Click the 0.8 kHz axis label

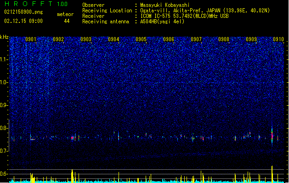point(4,128)
